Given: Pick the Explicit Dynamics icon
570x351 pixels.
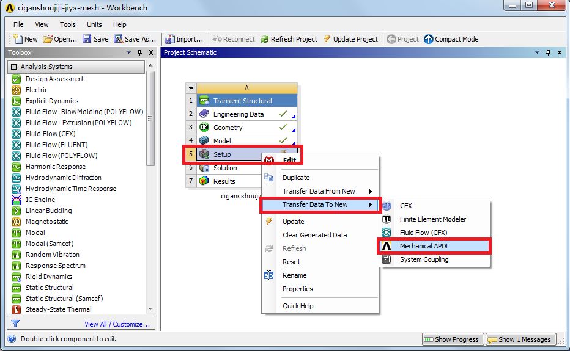Looking at the screenshot, I should [x=16, y=101].
